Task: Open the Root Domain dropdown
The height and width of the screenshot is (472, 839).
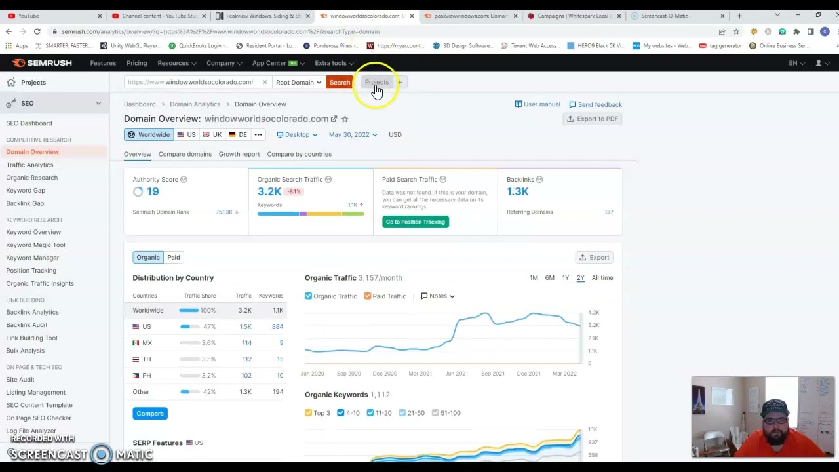Action: coord(298,82)
